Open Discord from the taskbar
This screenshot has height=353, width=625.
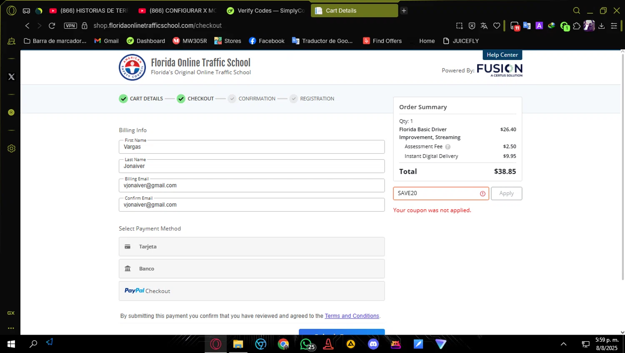(x=373, y=344)
